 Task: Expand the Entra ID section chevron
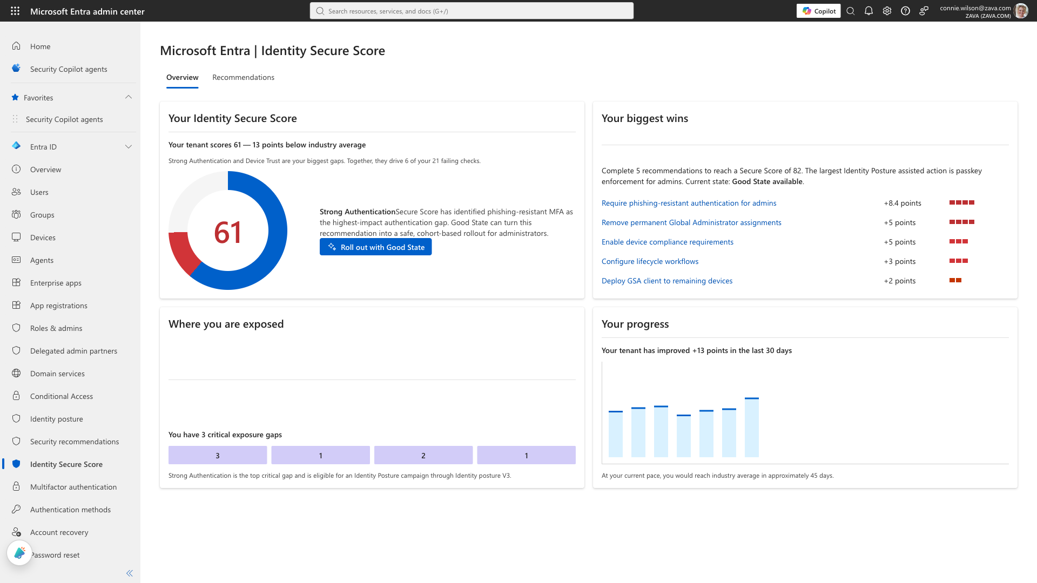point(128,146)
